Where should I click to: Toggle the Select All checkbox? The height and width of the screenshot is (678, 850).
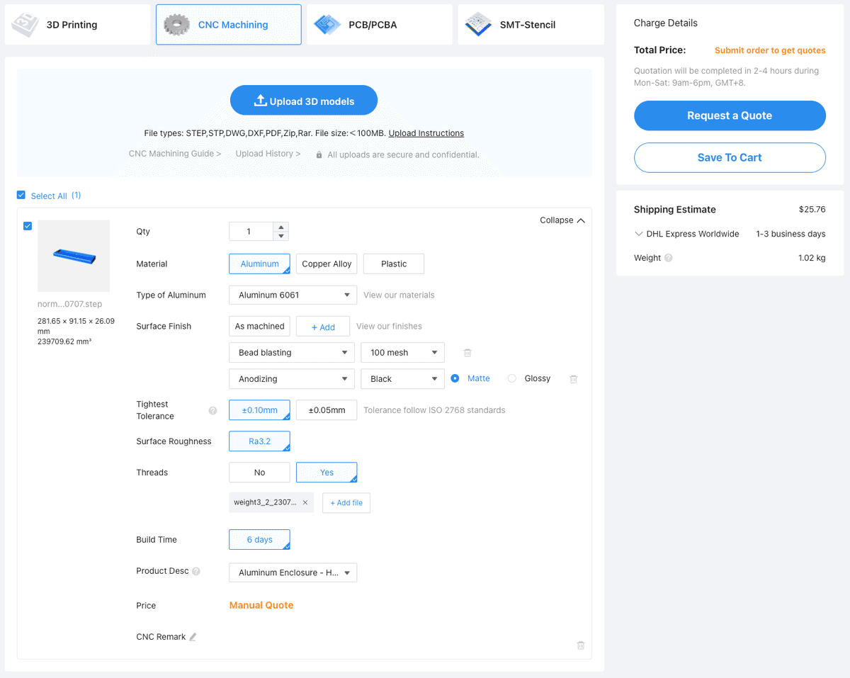coord(21,195)
